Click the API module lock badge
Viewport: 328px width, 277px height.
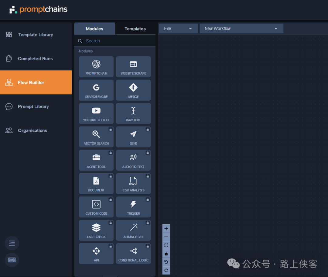pyautogui.click(x=111, y=246)
